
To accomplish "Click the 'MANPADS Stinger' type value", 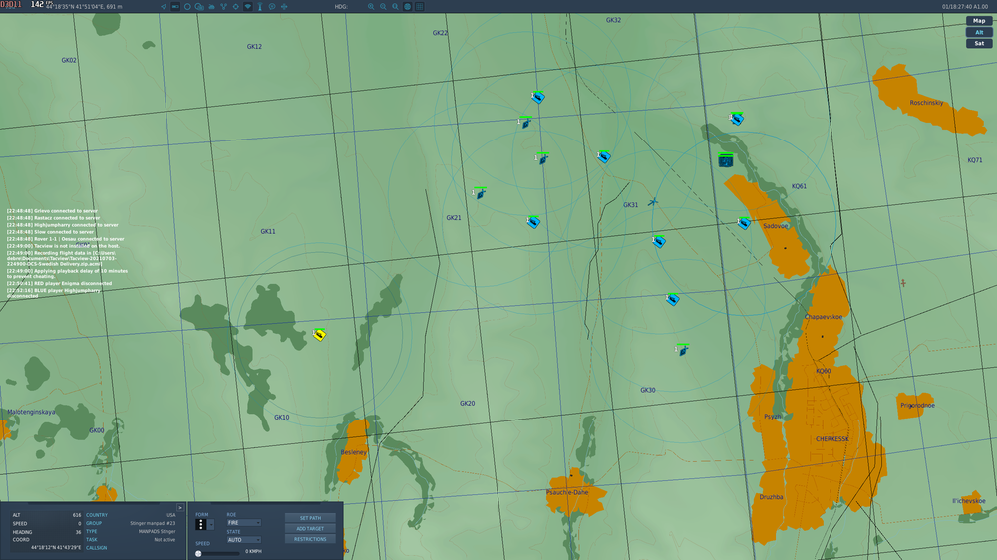I will click(158, 531).
